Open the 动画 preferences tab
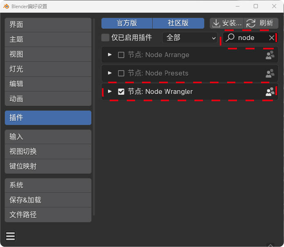Image resolution: width=284 pixels, height=247 pixels. (48, 99)
